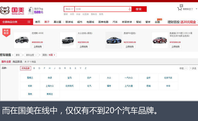
Task: Open the 家居家装 nav item
Action: [127, 22]
